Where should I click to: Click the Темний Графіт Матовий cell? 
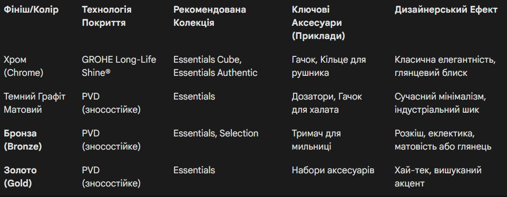point(35,103)
